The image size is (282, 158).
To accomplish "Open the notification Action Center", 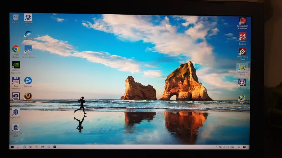I will tap(244, 147).
